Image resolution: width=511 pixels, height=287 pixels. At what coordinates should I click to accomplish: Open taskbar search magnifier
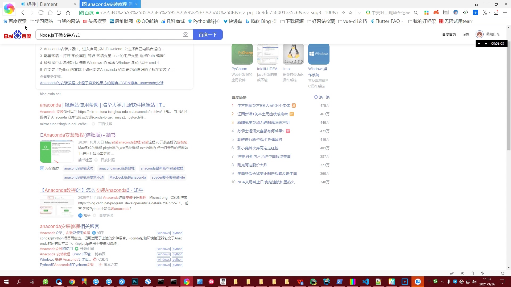pyautogui.click(x=19, y=282)
